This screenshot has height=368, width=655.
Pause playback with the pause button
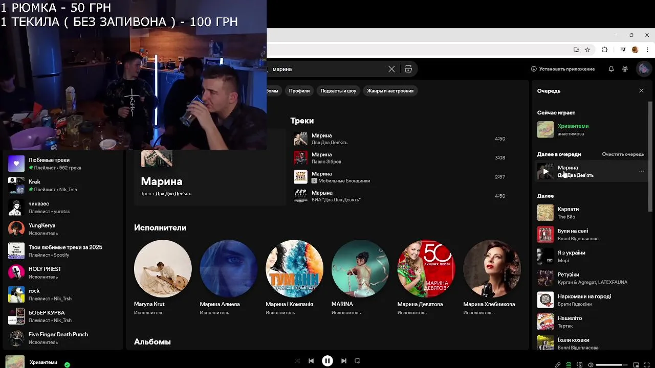[x=327, y=361]
